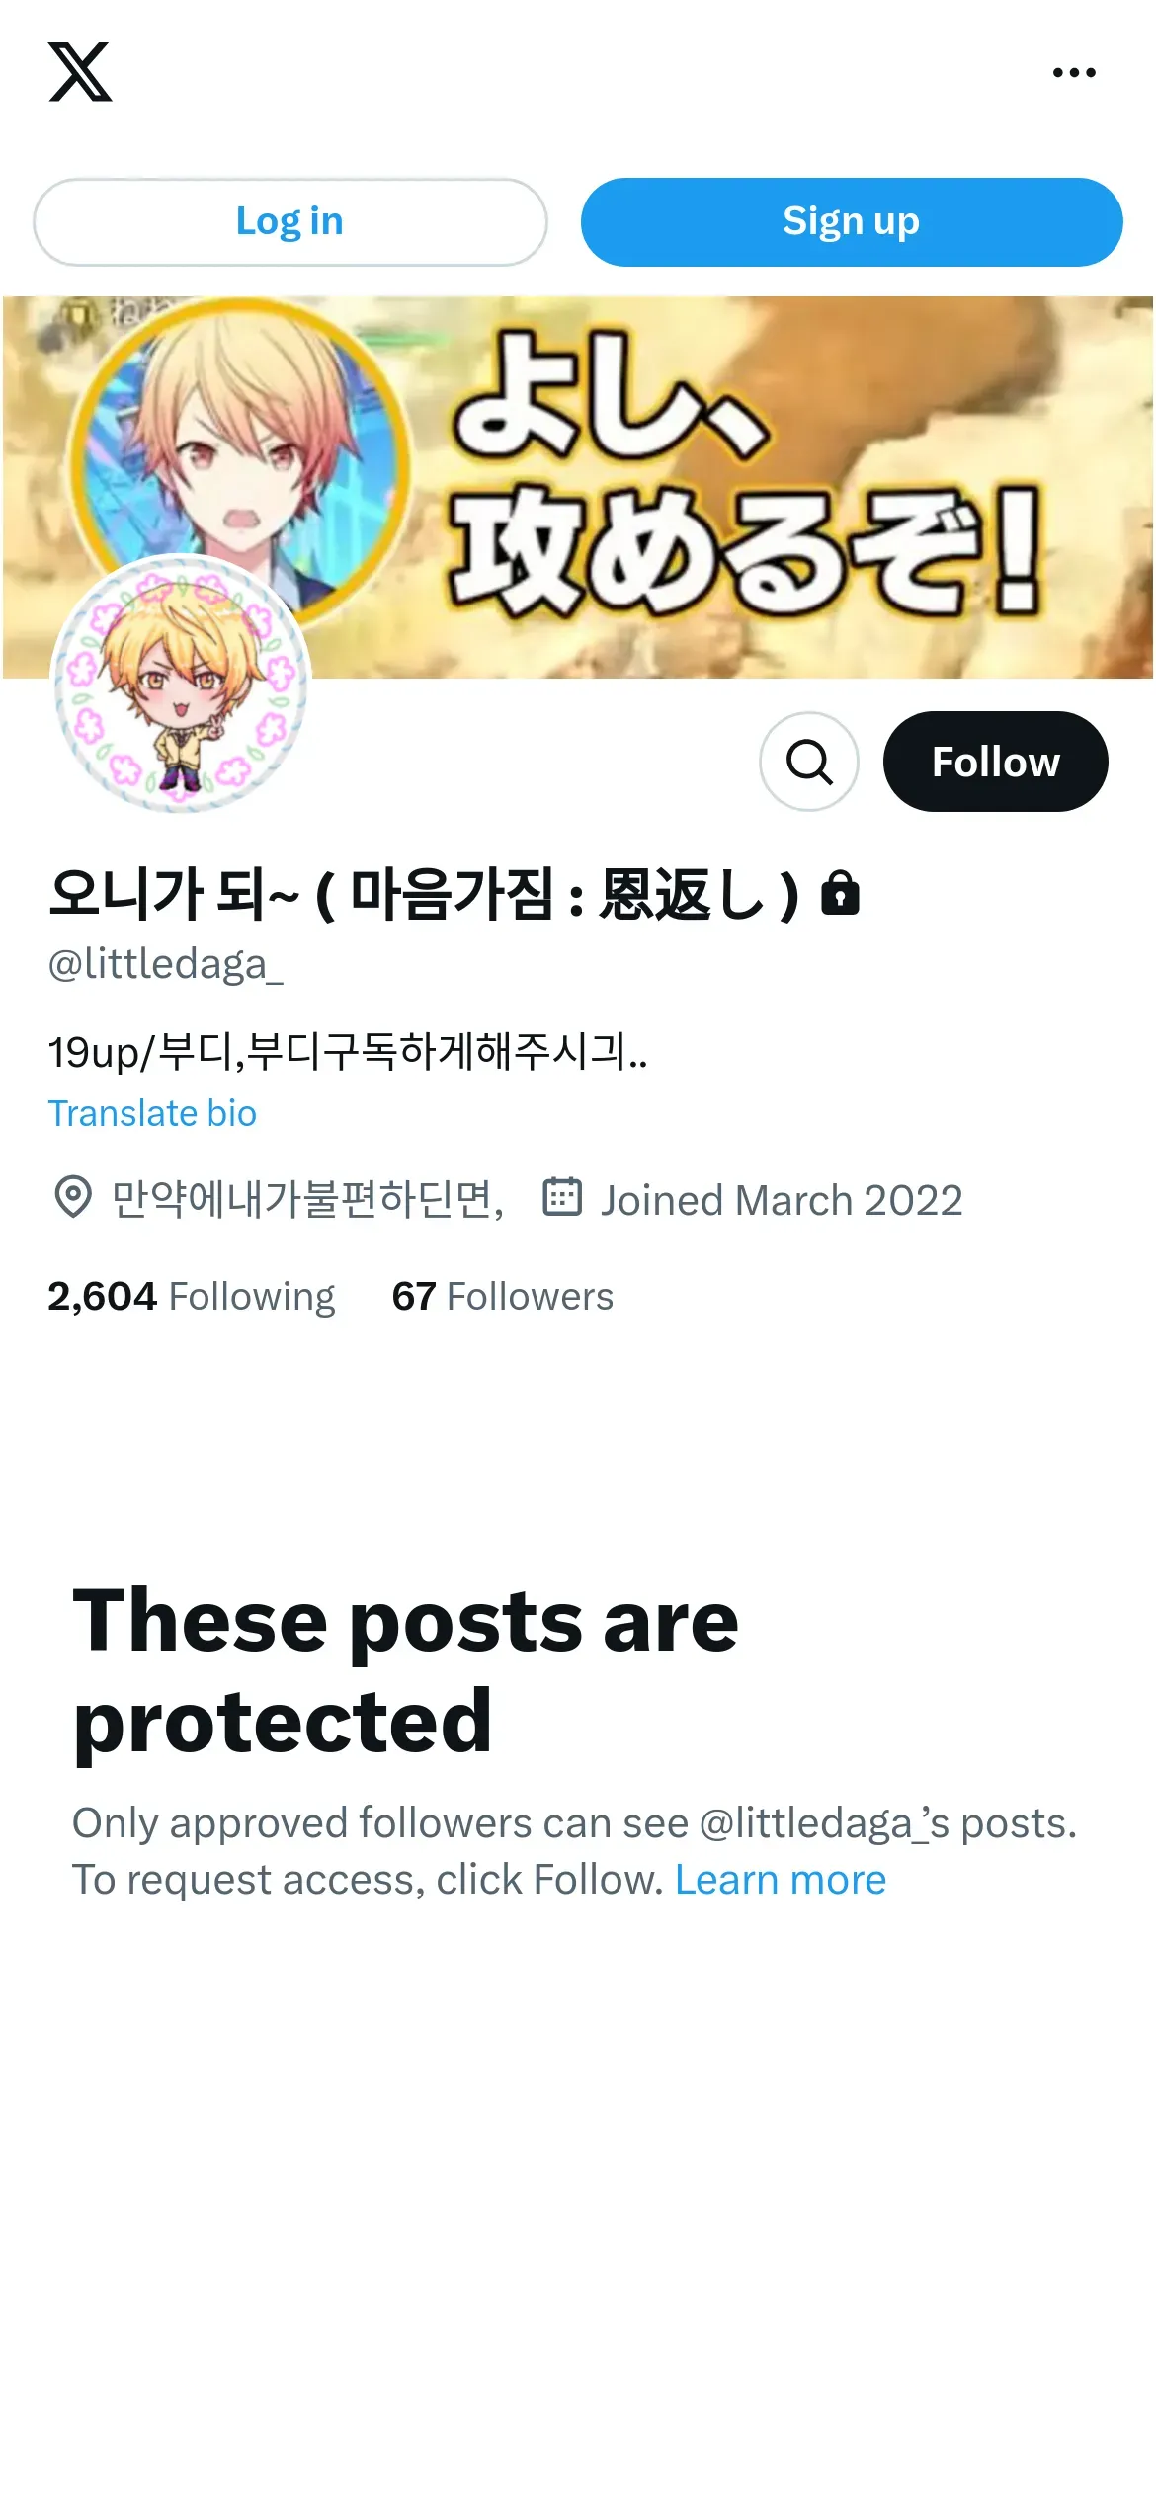Screen dimensions: 1156x2501
Task: View the 2,604 Following list
Action: coord(192,1297)
